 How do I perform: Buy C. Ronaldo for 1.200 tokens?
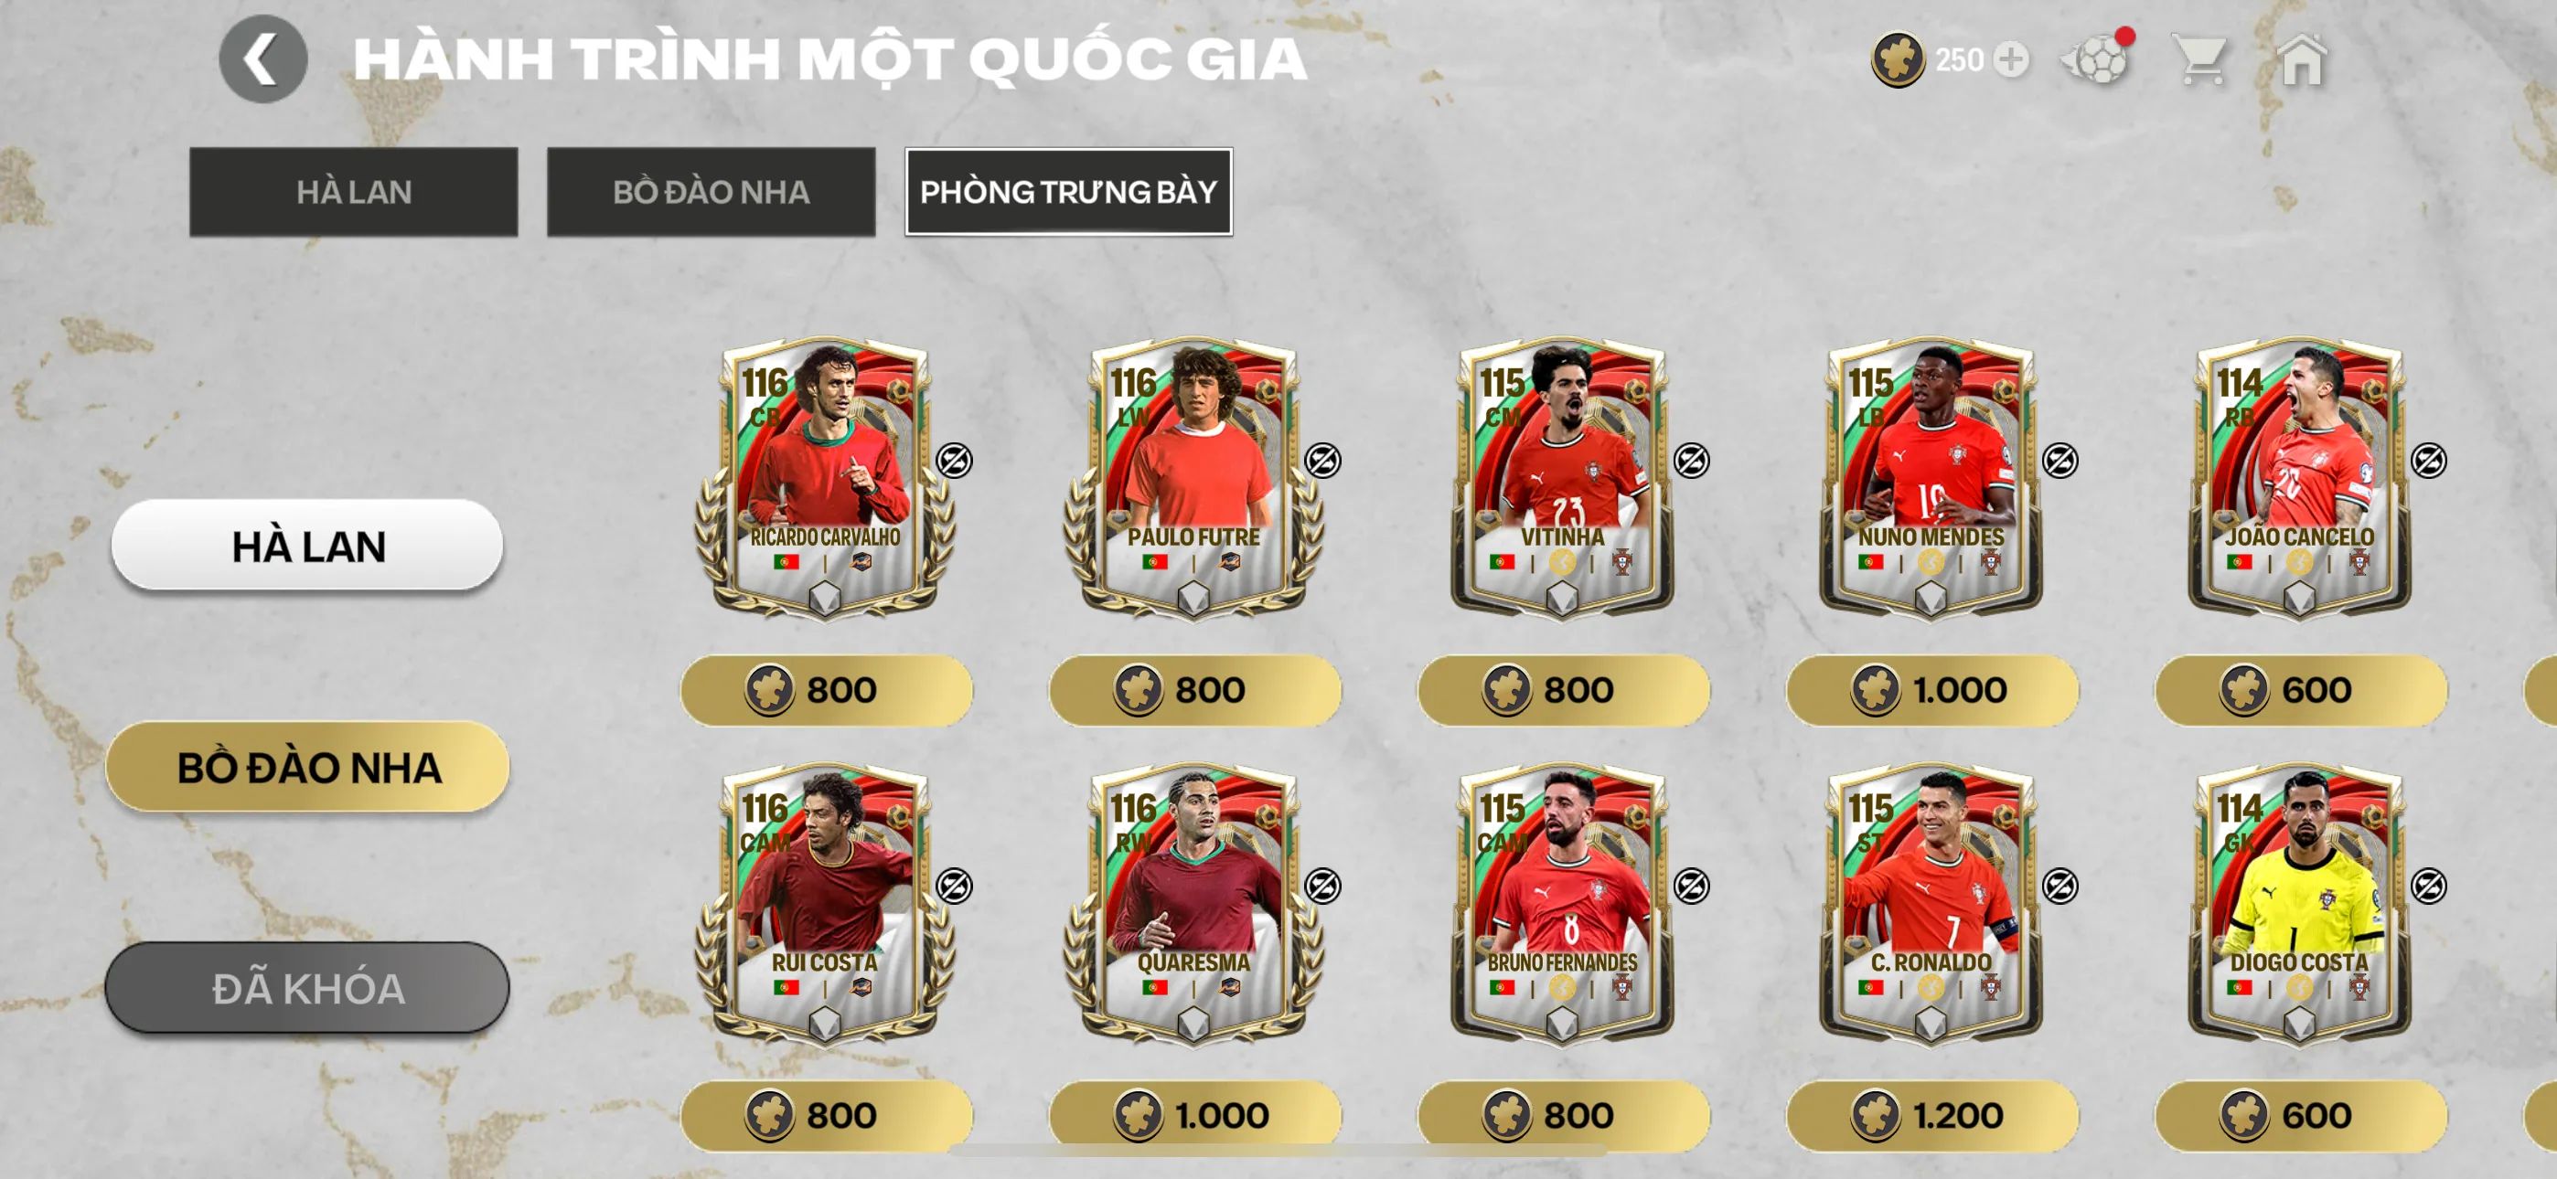(x=1931, y=1116)
